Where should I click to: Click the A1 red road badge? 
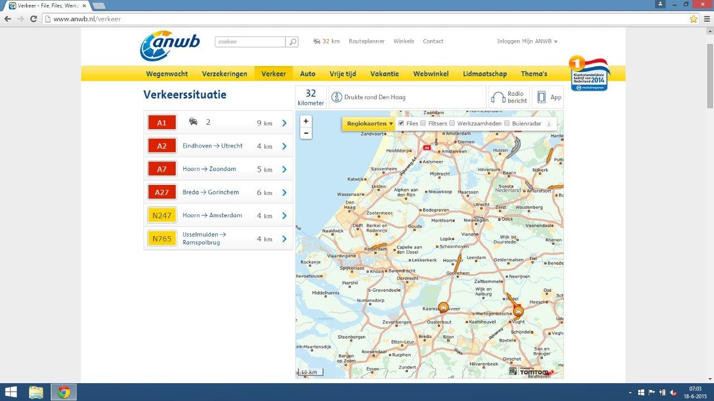pyautogui.click(x=162, y=123)
